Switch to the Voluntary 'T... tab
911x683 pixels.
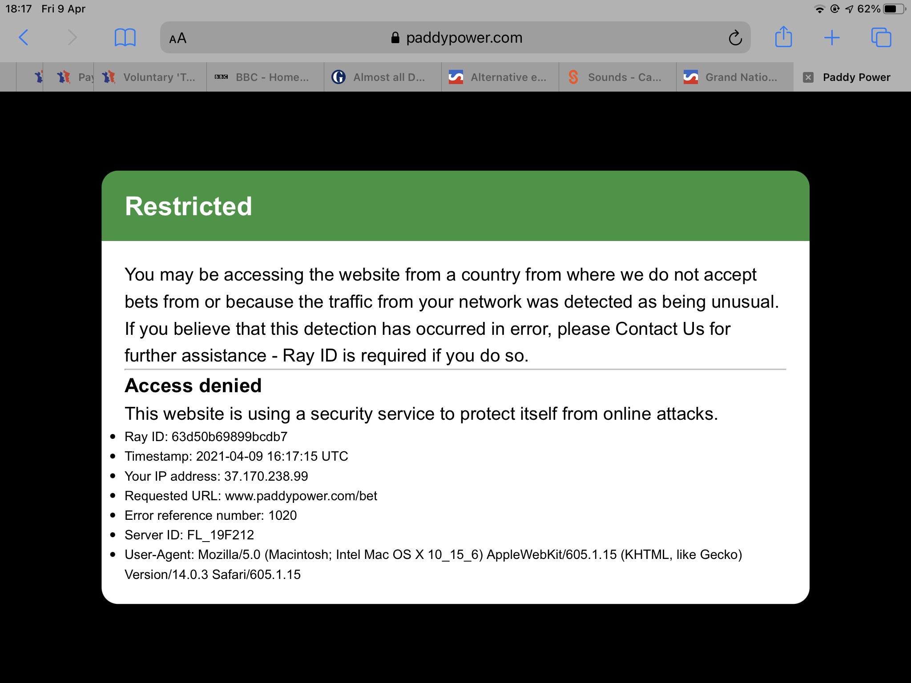(x=150, y=77)
